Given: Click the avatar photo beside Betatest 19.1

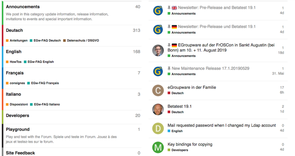Looking at the screenshot, I should [x=158, y=109].
